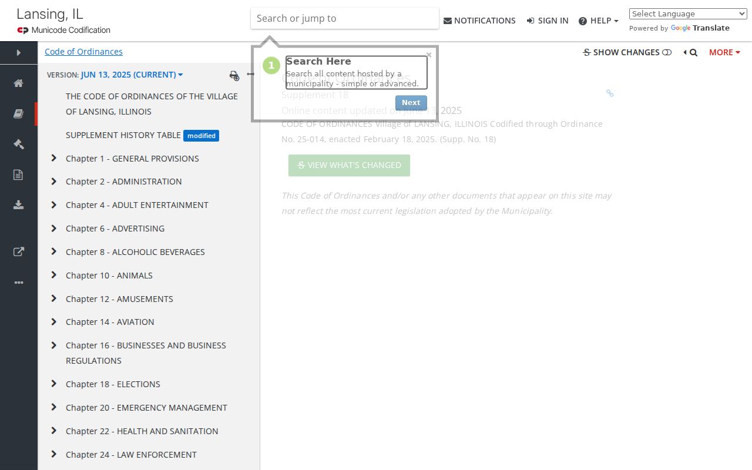Open the document sidebar icon
Screen dimensions: 752x470
tap(19, 174)
